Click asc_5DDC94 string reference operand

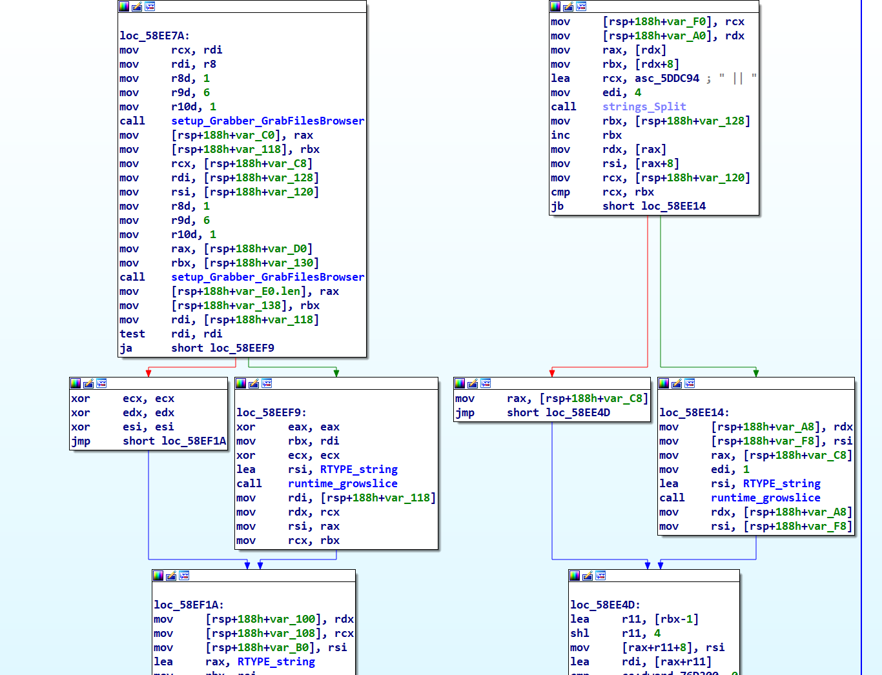coord(666,79)
